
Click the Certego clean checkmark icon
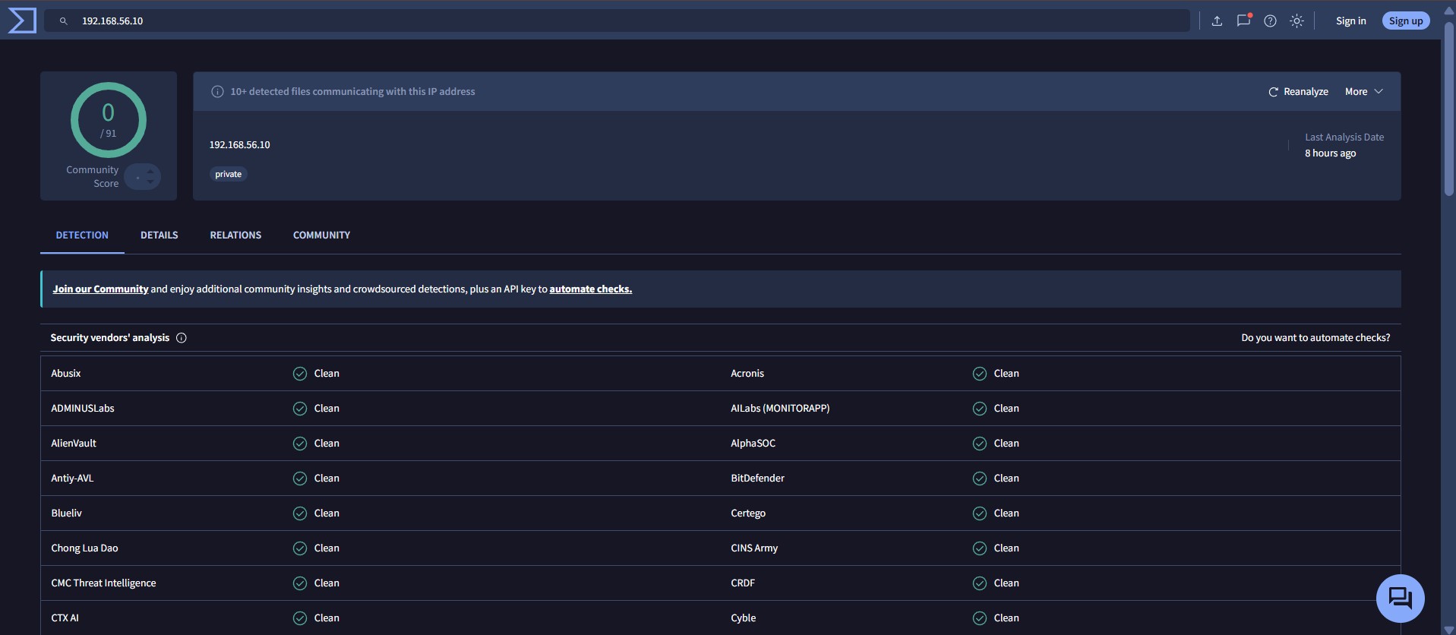click(x=980, y=513)
